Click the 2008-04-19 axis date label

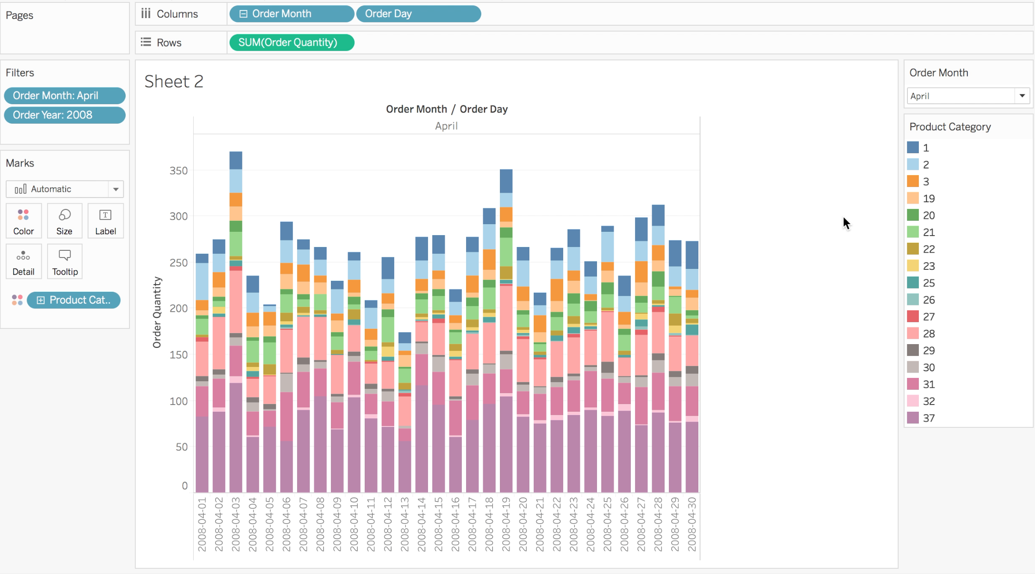(x=506, y=525)
